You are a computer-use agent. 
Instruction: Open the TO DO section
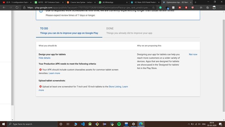pos(69,31)
